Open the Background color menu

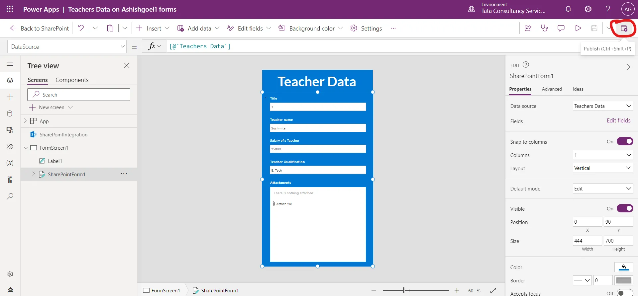(311, 28)
